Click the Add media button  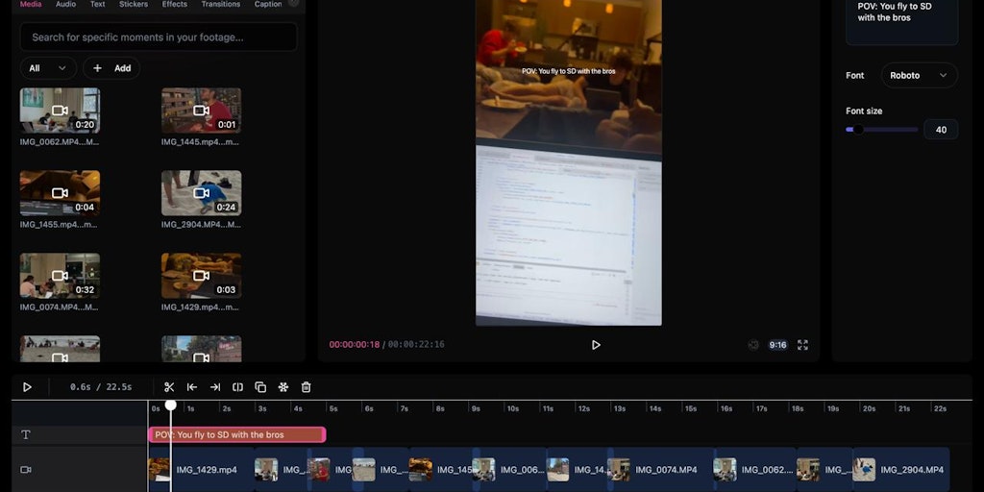point(111,68)
